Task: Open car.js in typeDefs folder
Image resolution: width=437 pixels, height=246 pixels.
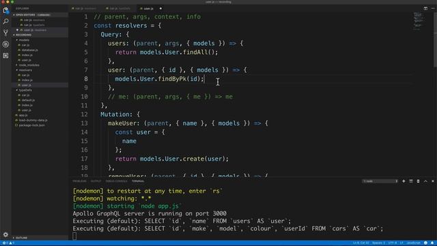Action: coord(25,95)
